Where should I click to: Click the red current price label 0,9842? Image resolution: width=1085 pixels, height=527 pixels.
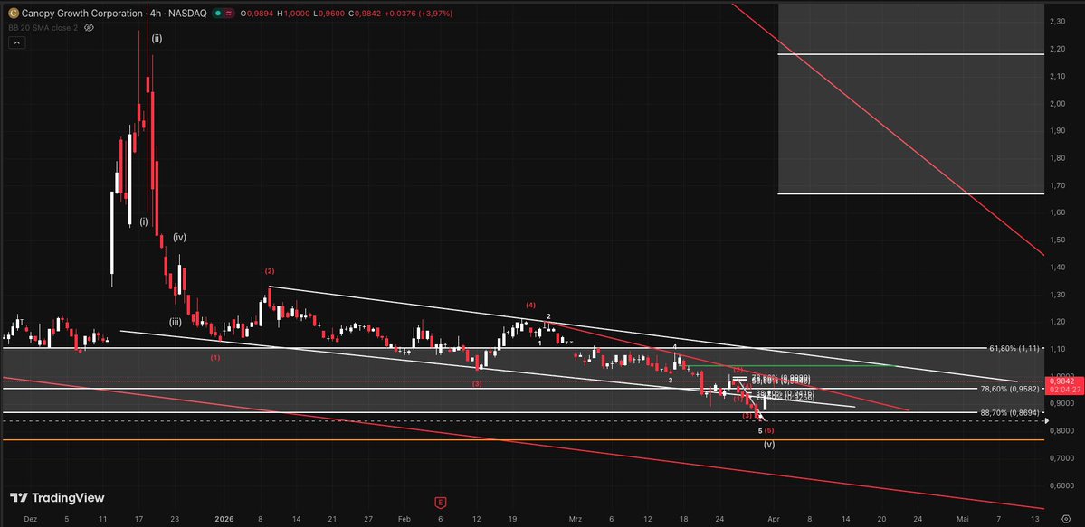click(x=1061, y=380)
